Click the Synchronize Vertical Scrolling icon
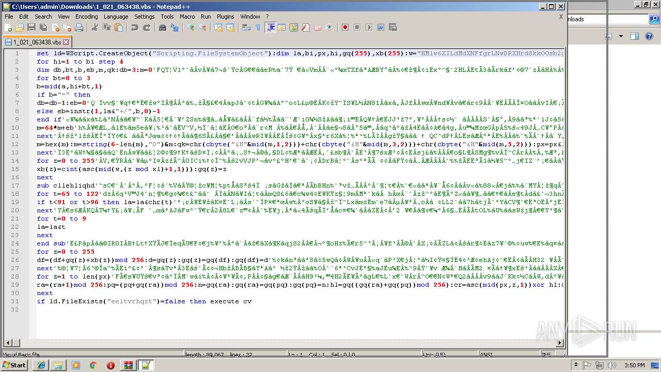This screenshot has width=661, height=372. (218, 27)
